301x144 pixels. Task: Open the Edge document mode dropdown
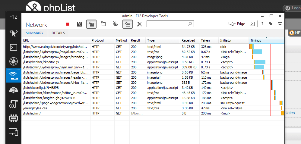(x=237, y=24)
